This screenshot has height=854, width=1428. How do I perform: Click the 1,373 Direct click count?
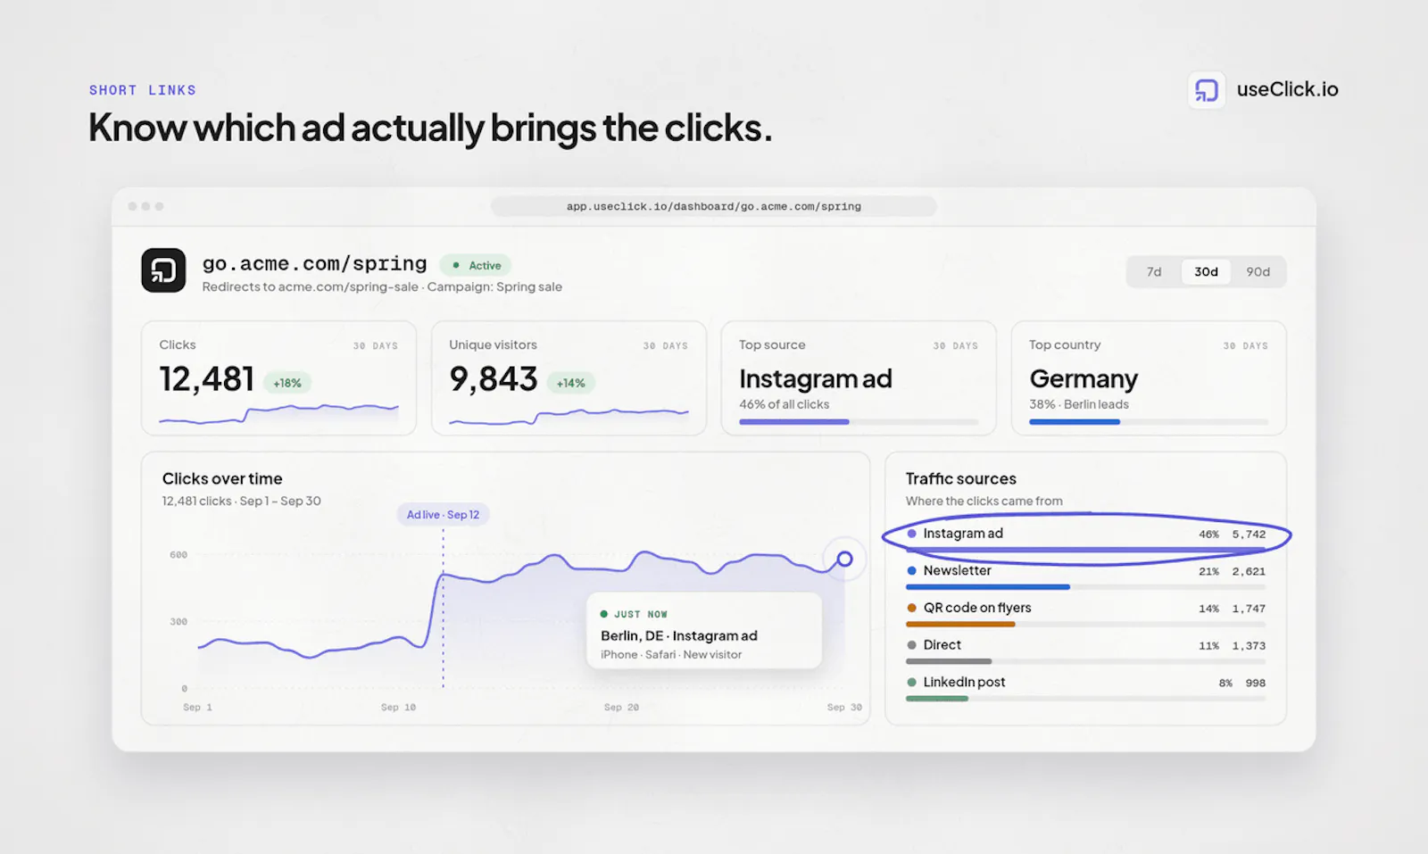pyautogui.click(x=1249, y=646)
